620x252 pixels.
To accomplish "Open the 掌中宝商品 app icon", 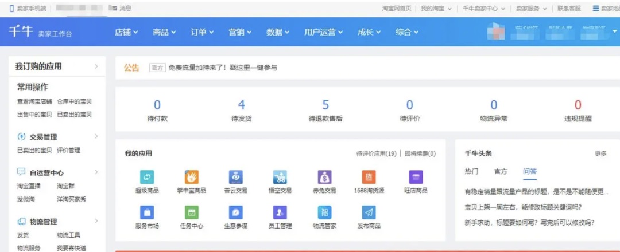I will point(191,178).
